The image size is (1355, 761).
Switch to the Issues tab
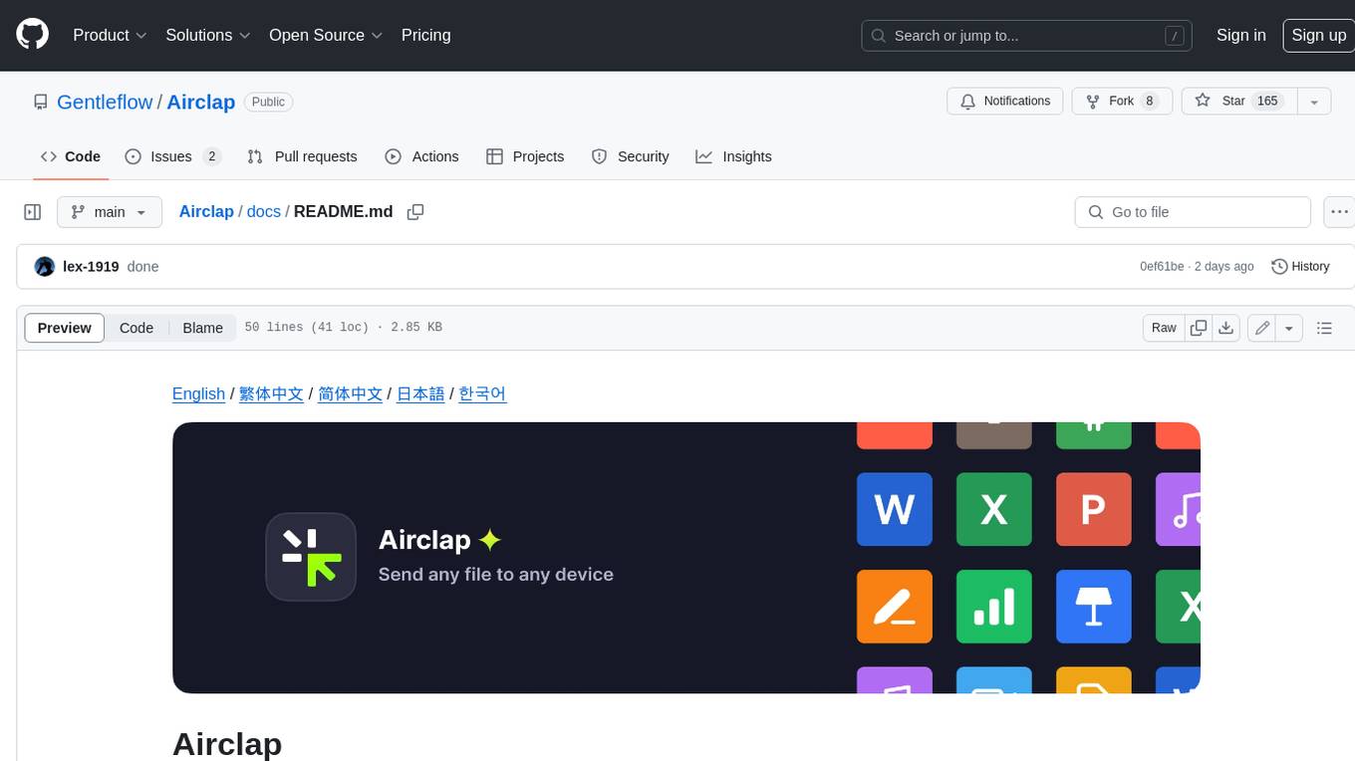172,156
